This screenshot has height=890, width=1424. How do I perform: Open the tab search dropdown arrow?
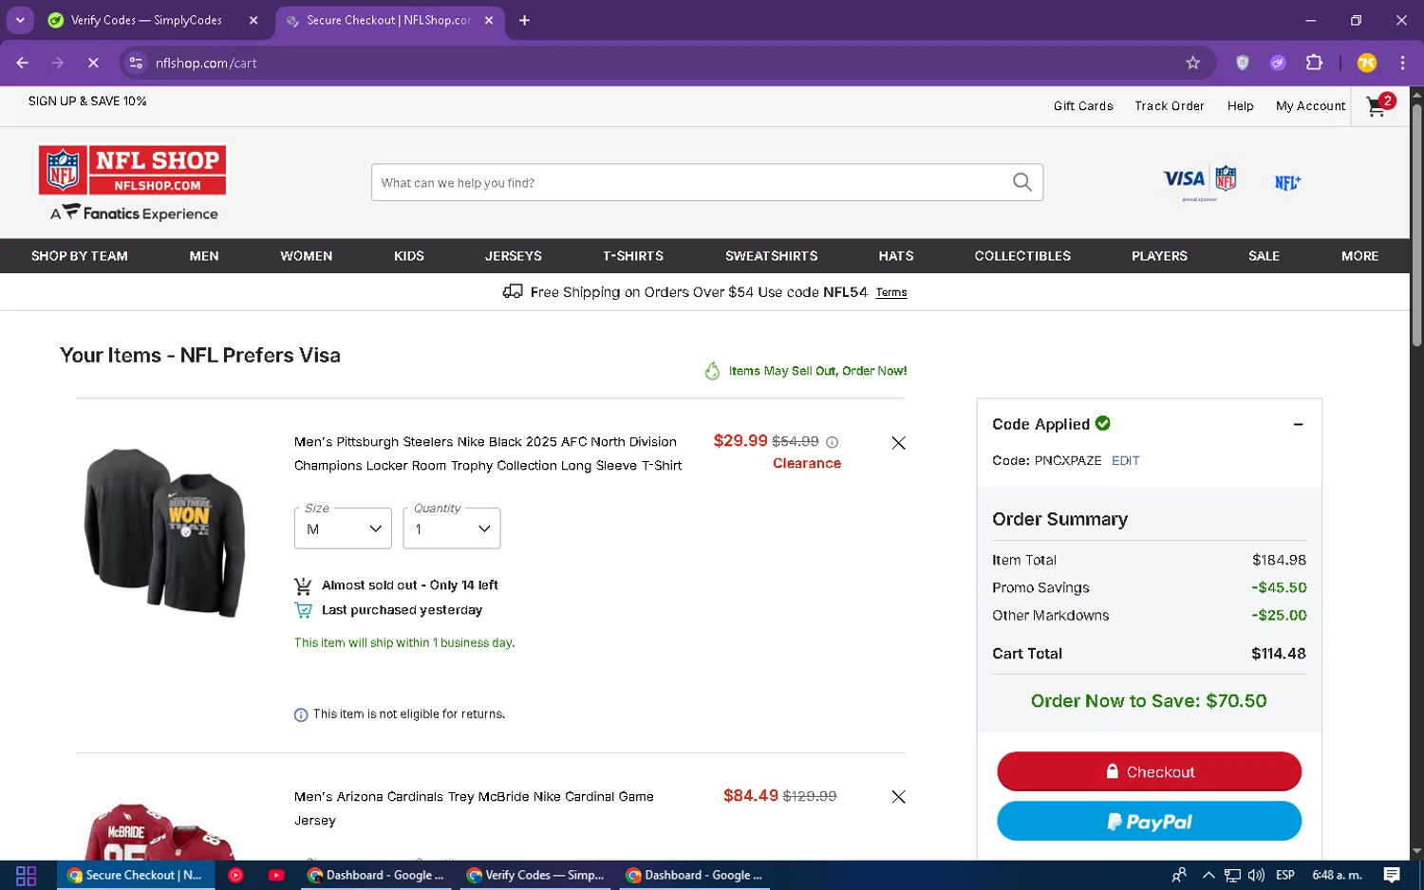pos(20,20)
